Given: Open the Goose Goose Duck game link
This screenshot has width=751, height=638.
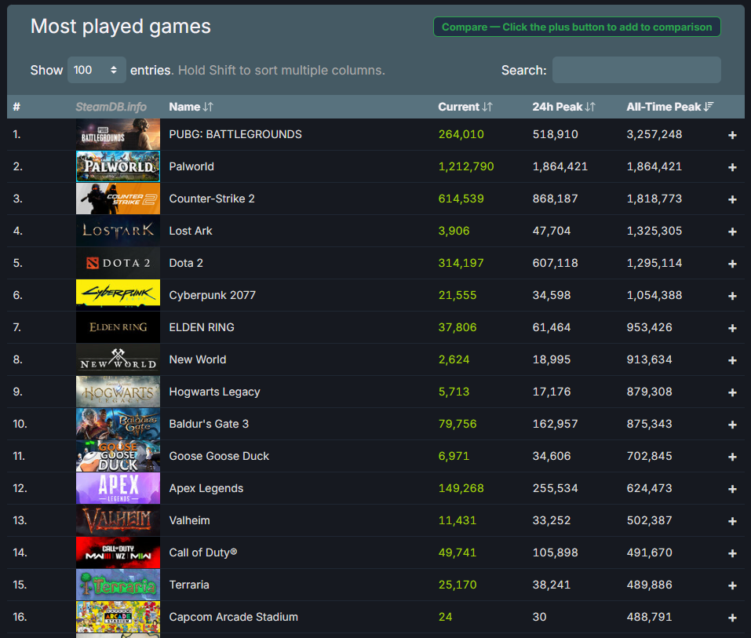Looking at the screenshot, I should 219,456.
